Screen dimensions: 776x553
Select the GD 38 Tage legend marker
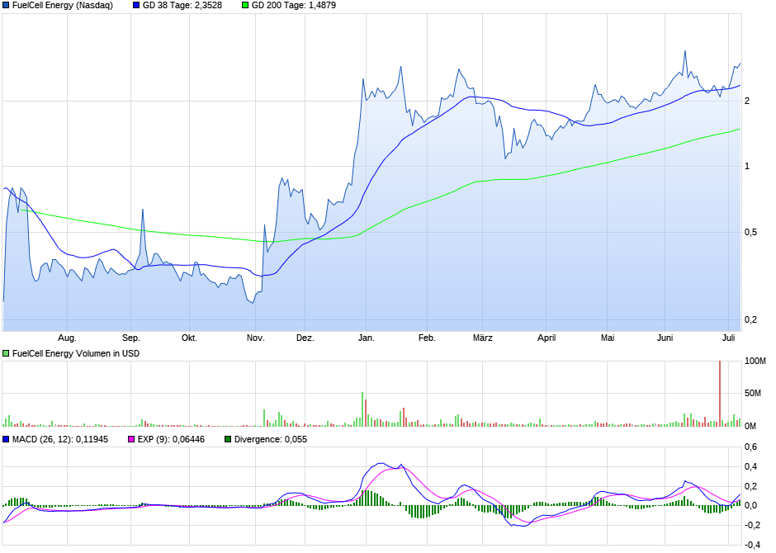(135, 7)
